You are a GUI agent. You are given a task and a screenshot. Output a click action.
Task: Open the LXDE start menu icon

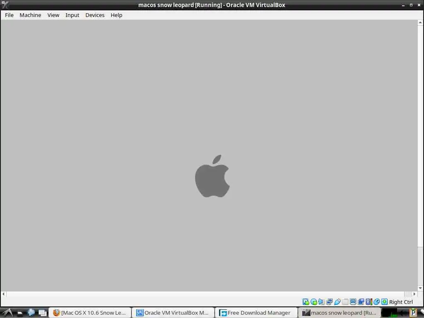[7, 313]
